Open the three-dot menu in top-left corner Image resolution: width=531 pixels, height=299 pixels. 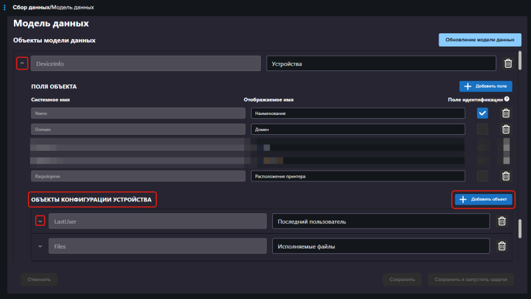point(5,7)
